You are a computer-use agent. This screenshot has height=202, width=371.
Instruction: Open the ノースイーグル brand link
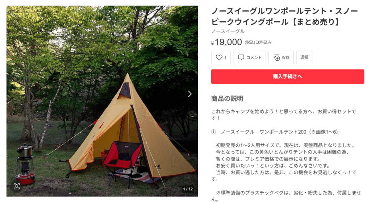tap(228, 31)
